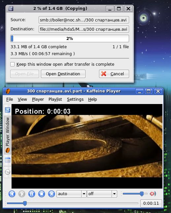
Task: Open the Player menu
Action: click(x=38, y=99)
